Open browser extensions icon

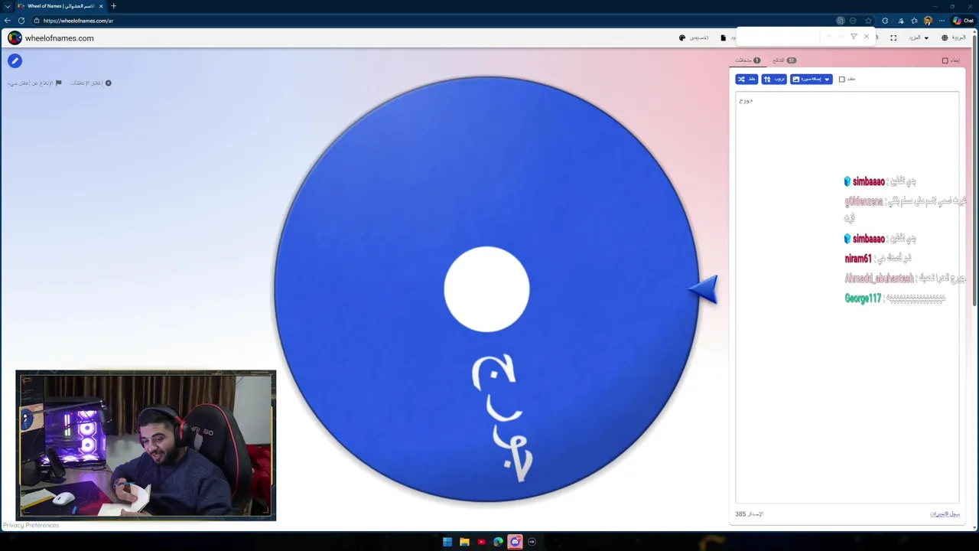885,21
